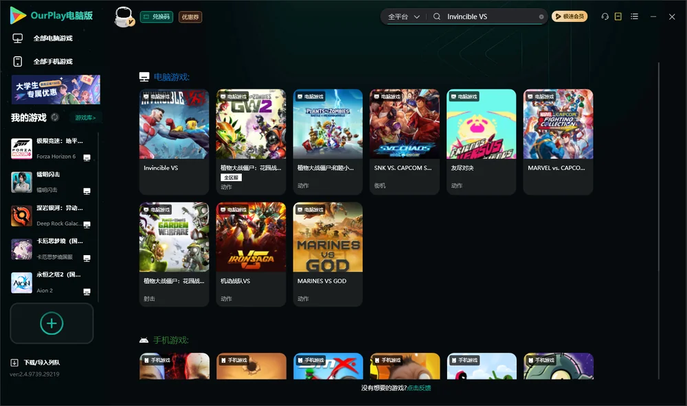Click the plus add-game button
This screenshot has height=406, width=687.
[x=52, y=323]
